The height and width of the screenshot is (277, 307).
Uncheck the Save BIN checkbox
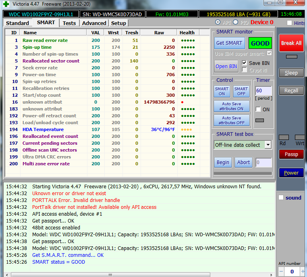(245, 63)
